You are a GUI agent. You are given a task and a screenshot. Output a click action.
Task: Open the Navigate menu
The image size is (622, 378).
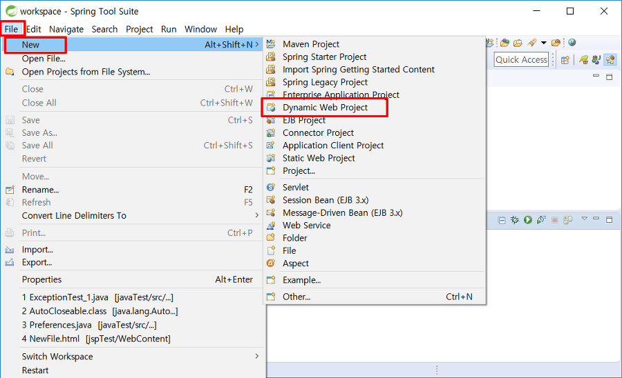pyautogui.click(x=66, y=29)
